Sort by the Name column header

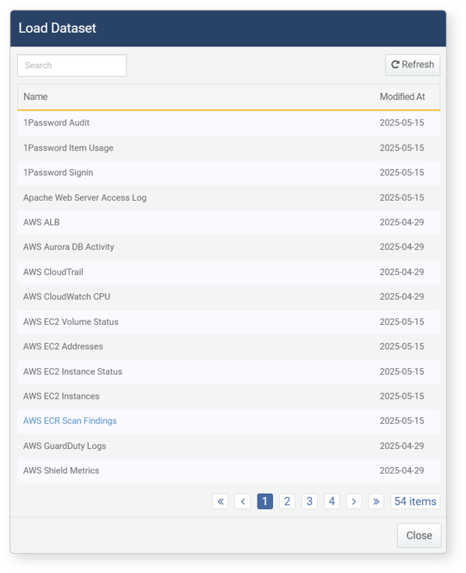tap(35, 97)
